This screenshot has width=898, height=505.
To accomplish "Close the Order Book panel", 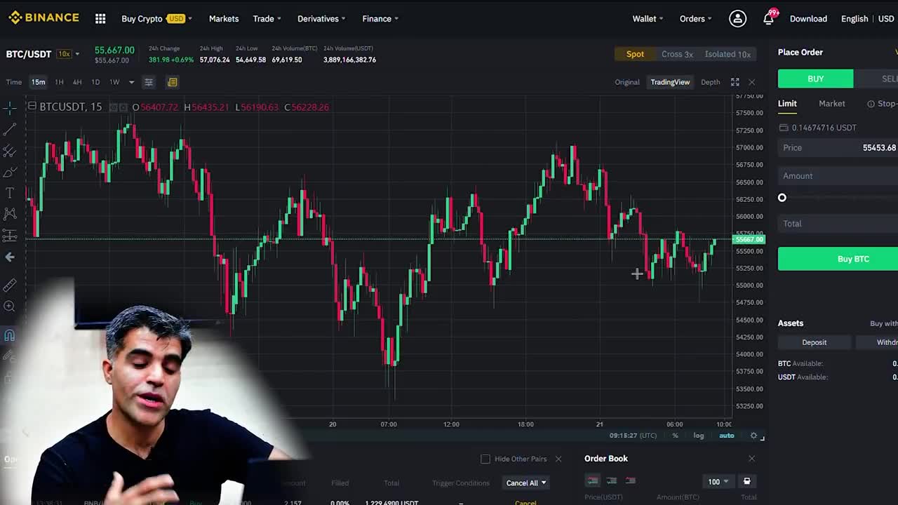I will [751, 459].
